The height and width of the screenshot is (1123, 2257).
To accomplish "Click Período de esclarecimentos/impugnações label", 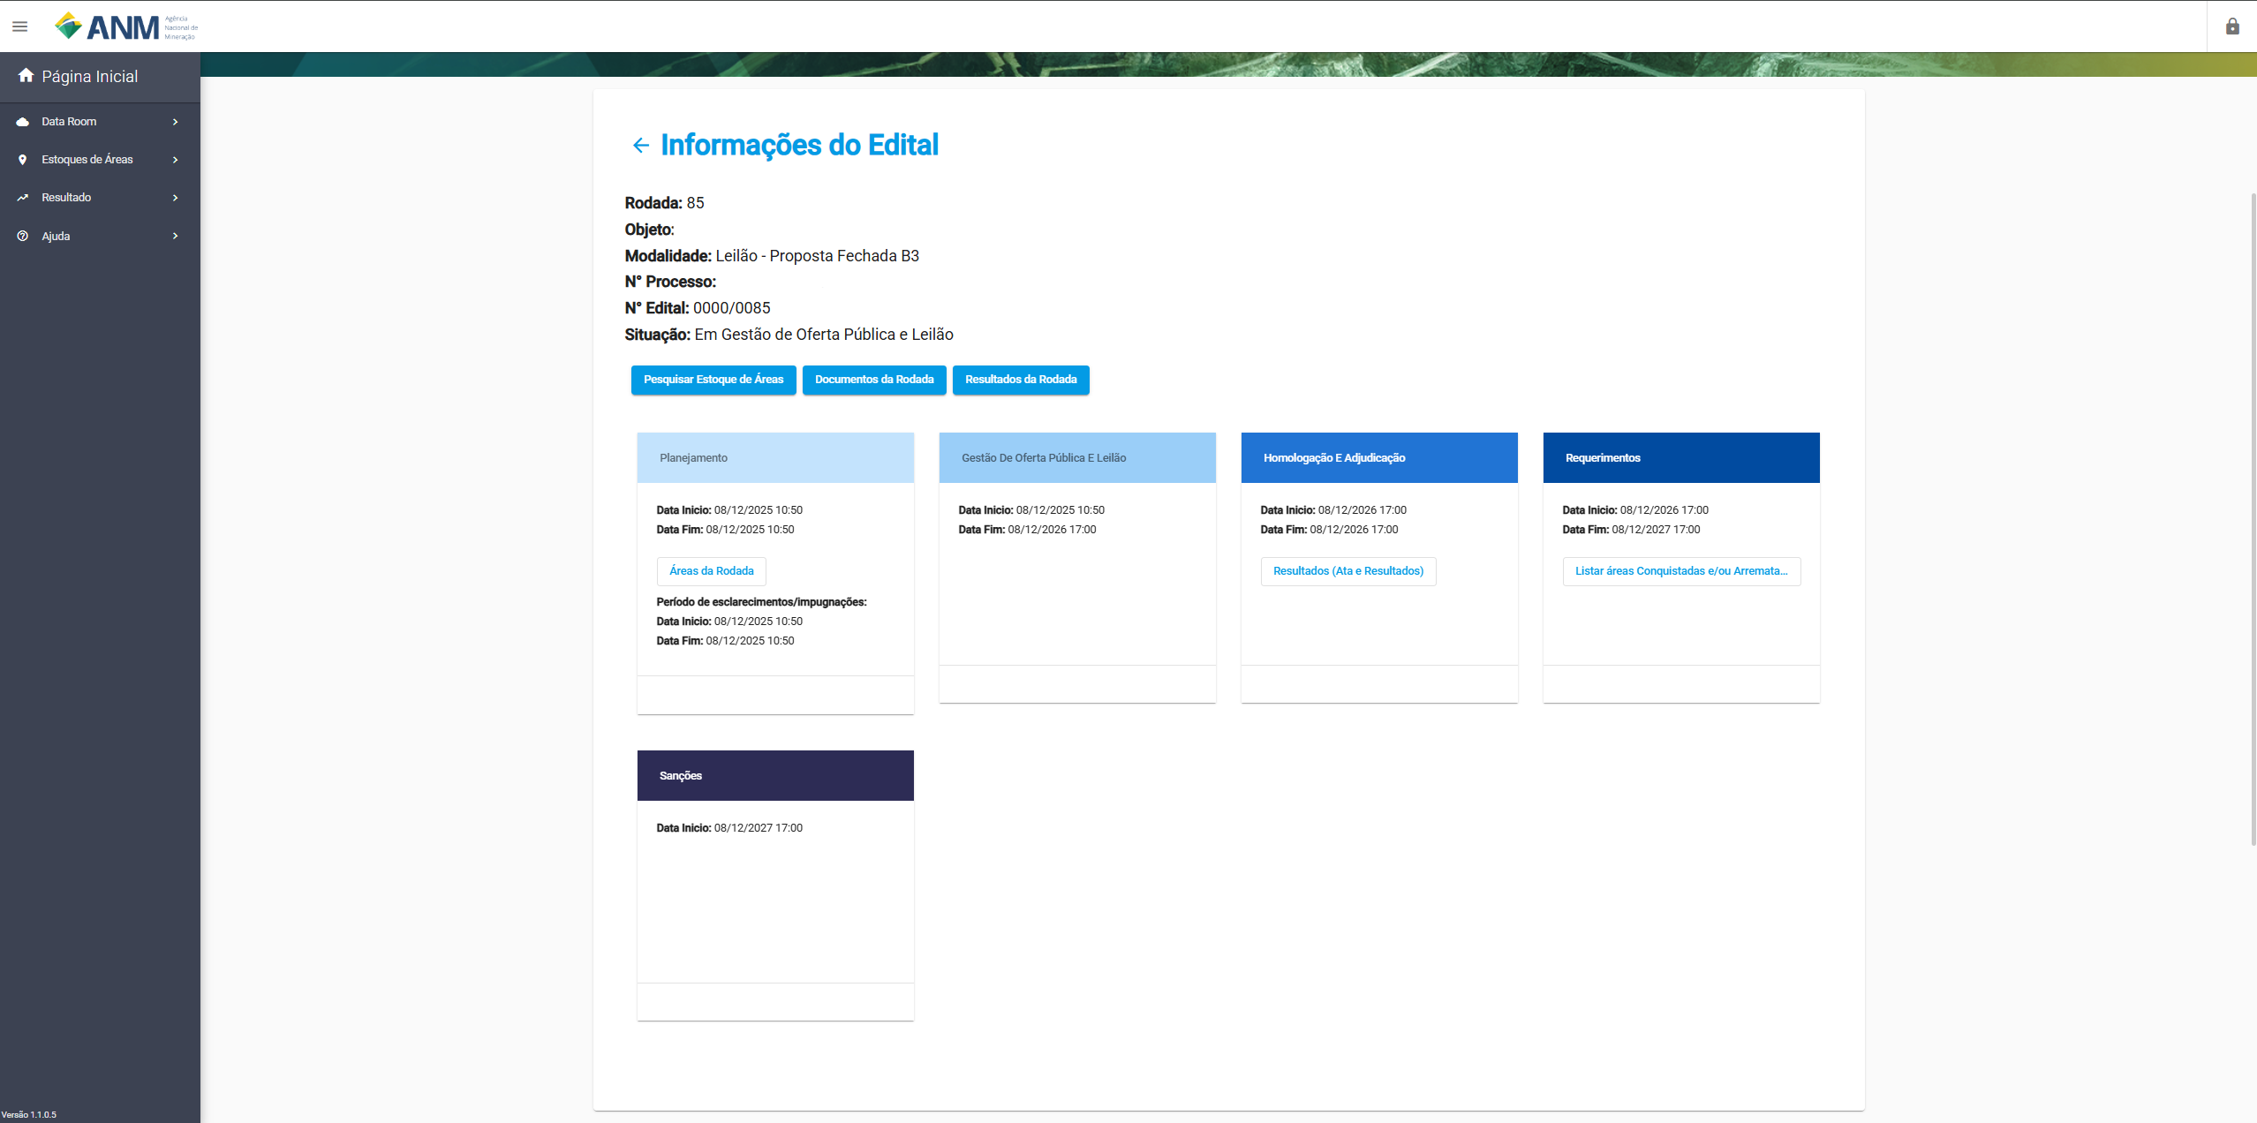I will click(x=761, y=602).
